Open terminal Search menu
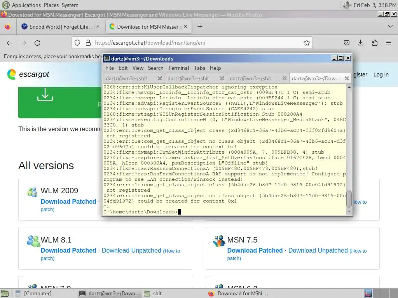Screen dimensions: 398x298 (x=155, y=68)
